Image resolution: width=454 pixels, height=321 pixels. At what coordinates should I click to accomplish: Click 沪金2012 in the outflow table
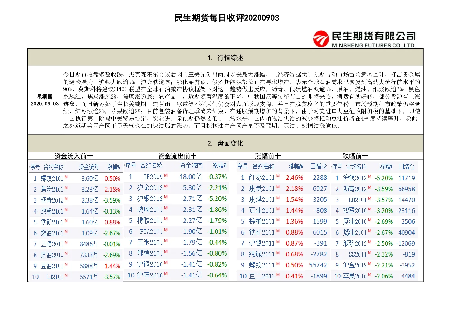tap(150, 188)
